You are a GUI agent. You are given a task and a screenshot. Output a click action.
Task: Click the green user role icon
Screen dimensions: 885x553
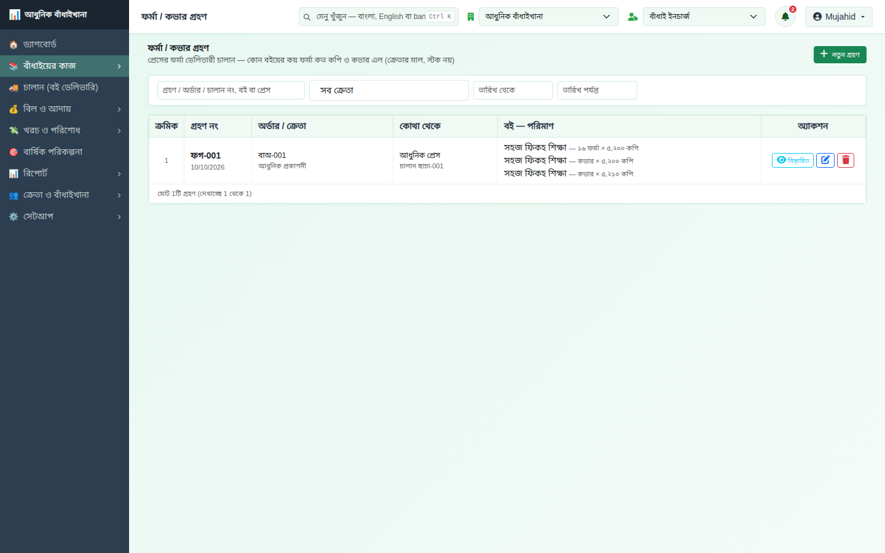[632, 17]
